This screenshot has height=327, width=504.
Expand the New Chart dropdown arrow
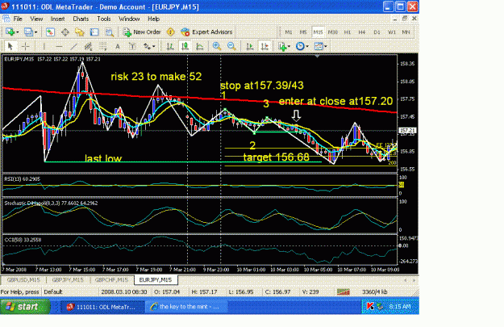pos(18,32)
